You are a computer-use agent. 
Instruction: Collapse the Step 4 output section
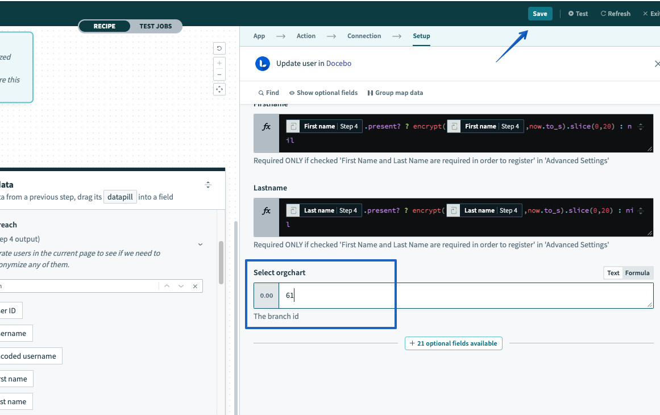(200, 243)
